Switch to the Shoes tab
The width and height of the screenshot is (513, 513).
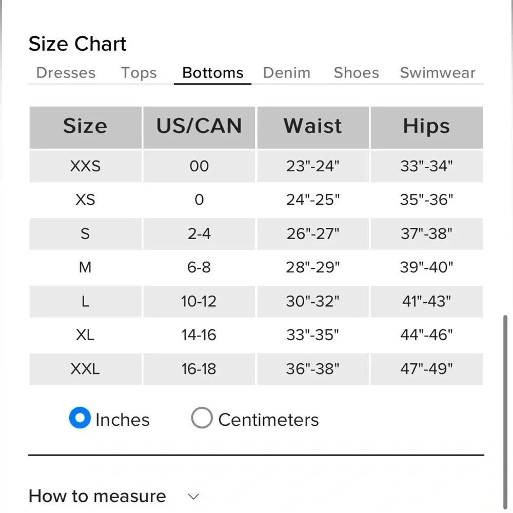(x=356, y=73)
